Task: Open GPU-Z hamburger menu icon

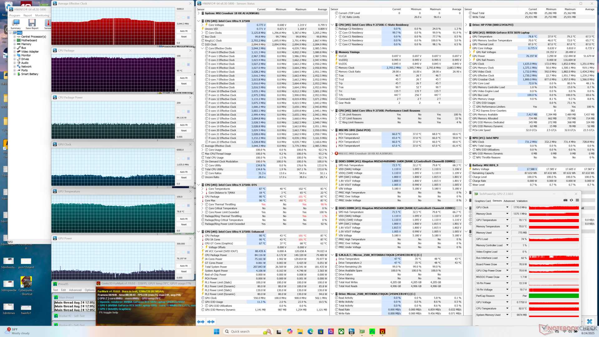Action: tap(577, 200)
